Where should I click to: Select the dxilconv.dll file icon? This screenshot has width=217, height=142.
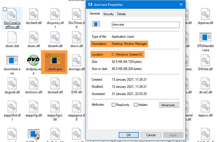tap(33, 83)
